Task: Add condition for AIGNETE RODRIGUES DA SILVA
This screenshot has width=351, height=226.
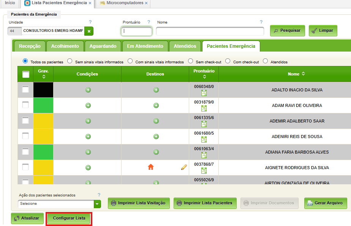Action: pos(88,168)
